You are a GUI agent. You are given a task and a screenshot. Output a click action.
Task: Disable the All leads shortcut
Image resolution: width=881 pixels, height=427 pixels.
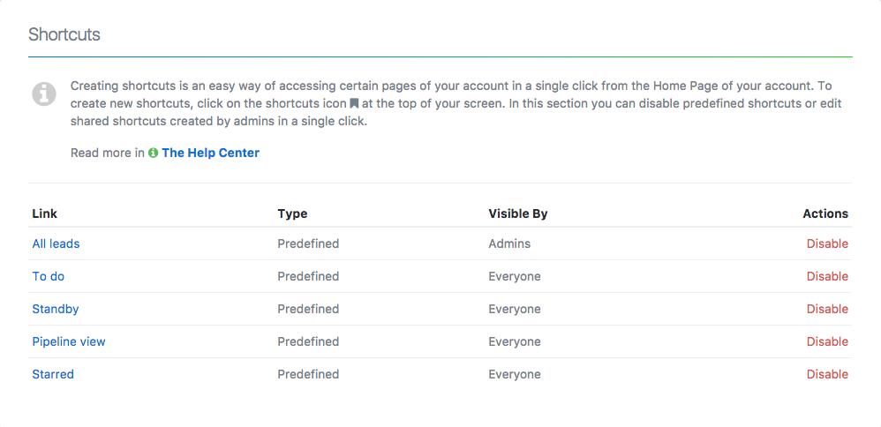click(827, 243)
